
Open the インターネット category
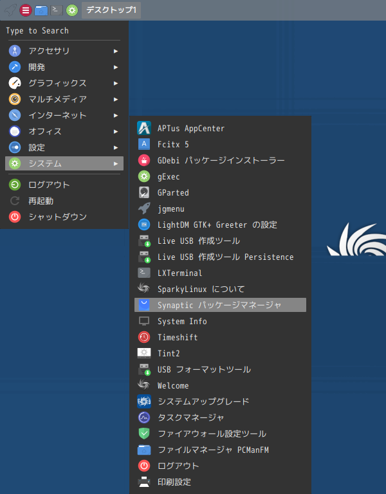click(64, 115)
